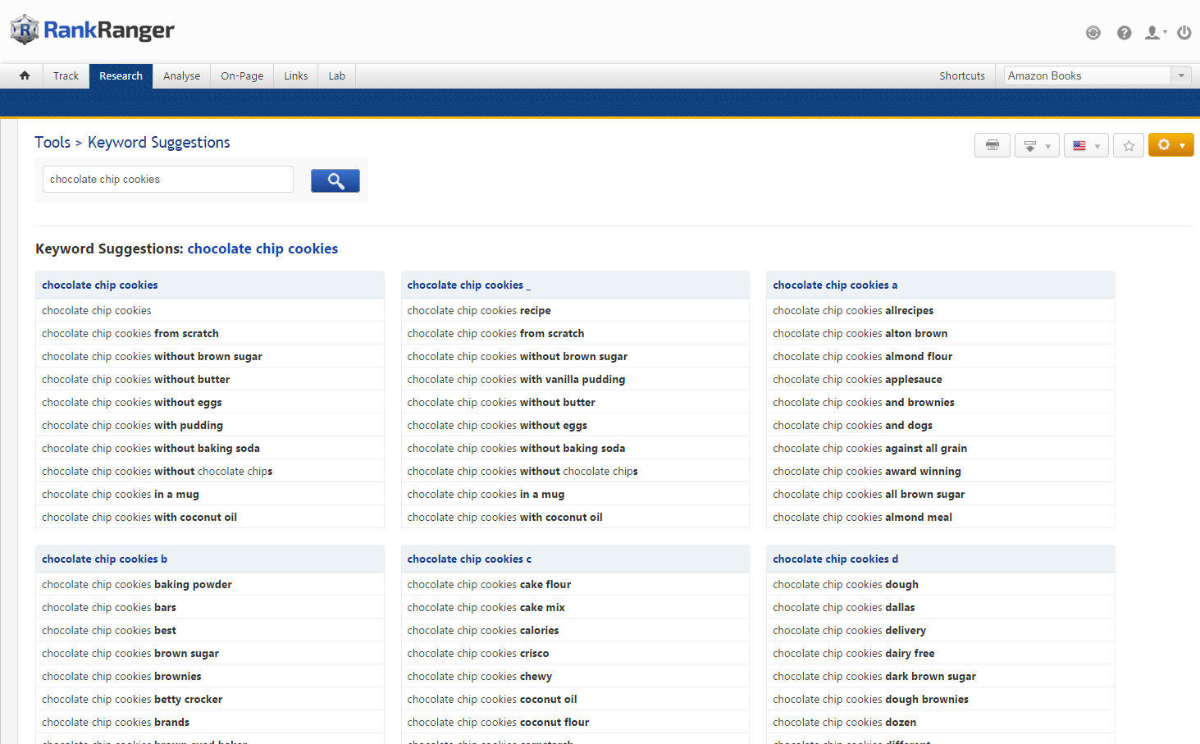Go to home via house icon
The height and width of the screenshot is (744, 1200).
tap(25, 75)
